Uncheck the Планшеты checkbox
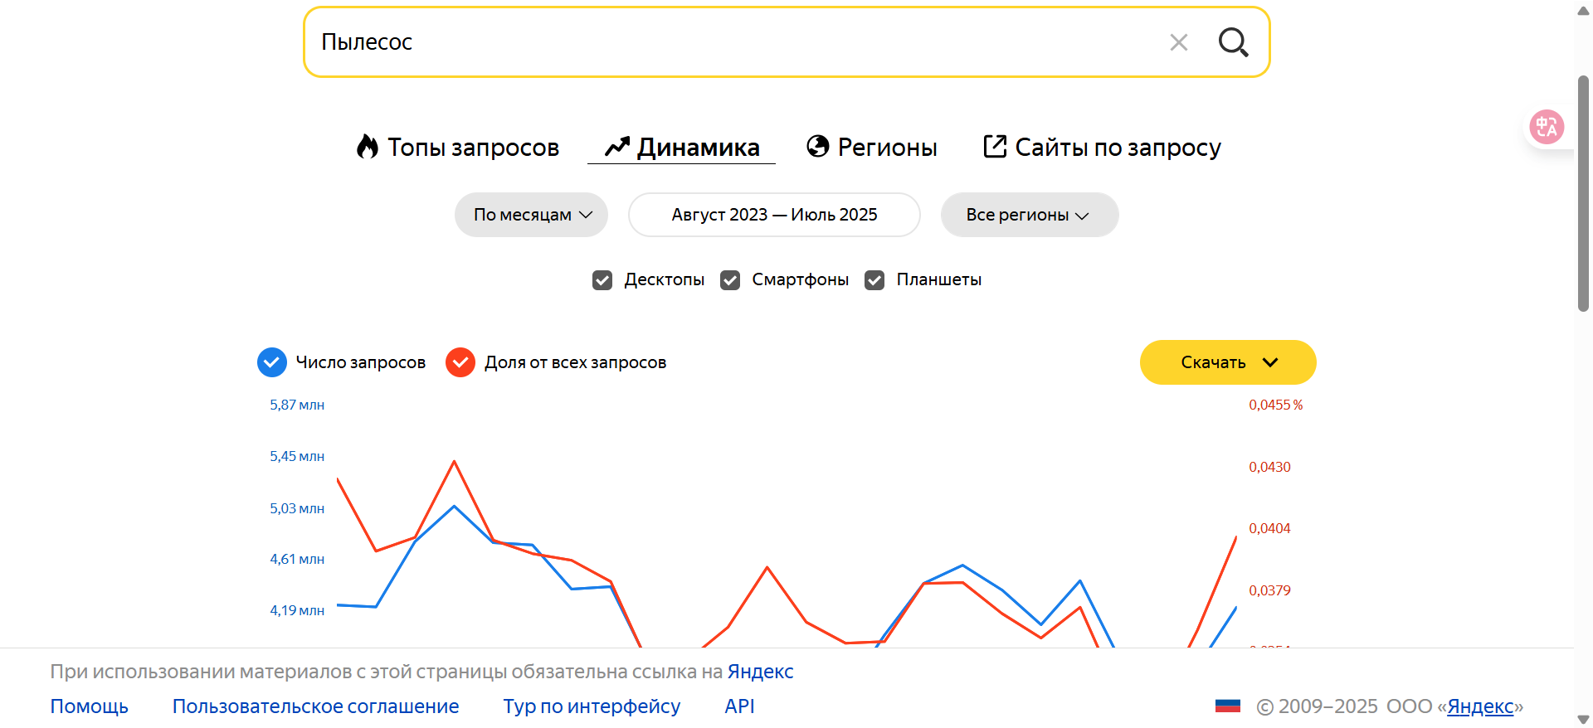This screenshot has height=728, width=1593. pos(874,280)
